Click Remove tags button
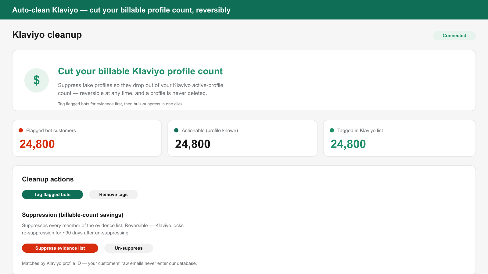Viewport: 488px width, 274px height. (x=113, y=195)
